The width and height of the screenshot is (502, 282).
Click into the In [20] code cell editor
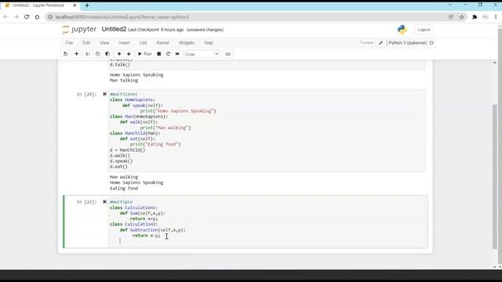(x=267, y=131)
